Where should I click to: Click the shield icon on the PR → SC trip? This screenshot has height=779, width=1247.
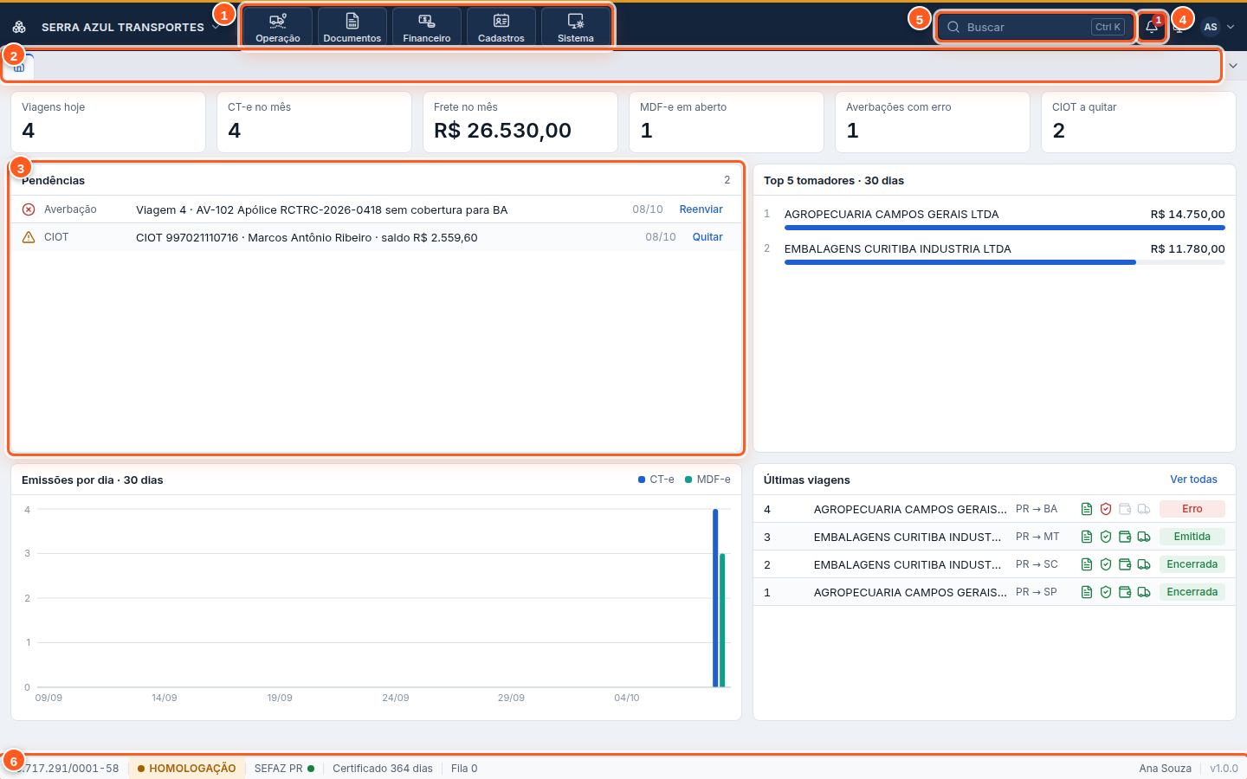[x=1106, y=564]
